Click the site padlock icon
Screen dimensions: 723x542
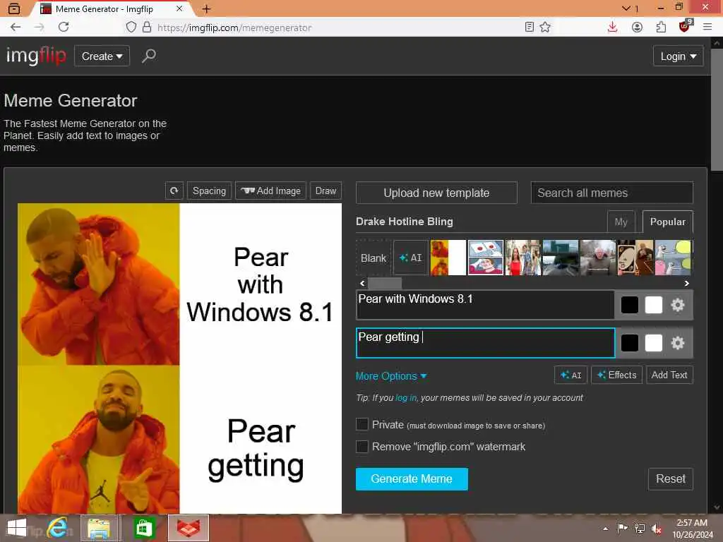click(147, 28)
